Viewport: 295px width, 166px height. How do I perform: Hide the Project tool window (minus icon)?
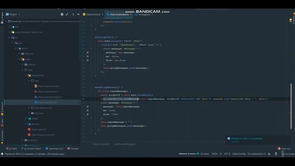78,14
